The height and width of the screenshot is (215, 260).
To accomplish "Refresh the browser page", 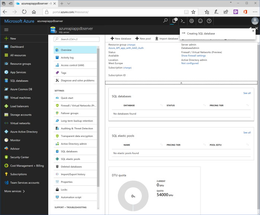I will tap(24, 12).
